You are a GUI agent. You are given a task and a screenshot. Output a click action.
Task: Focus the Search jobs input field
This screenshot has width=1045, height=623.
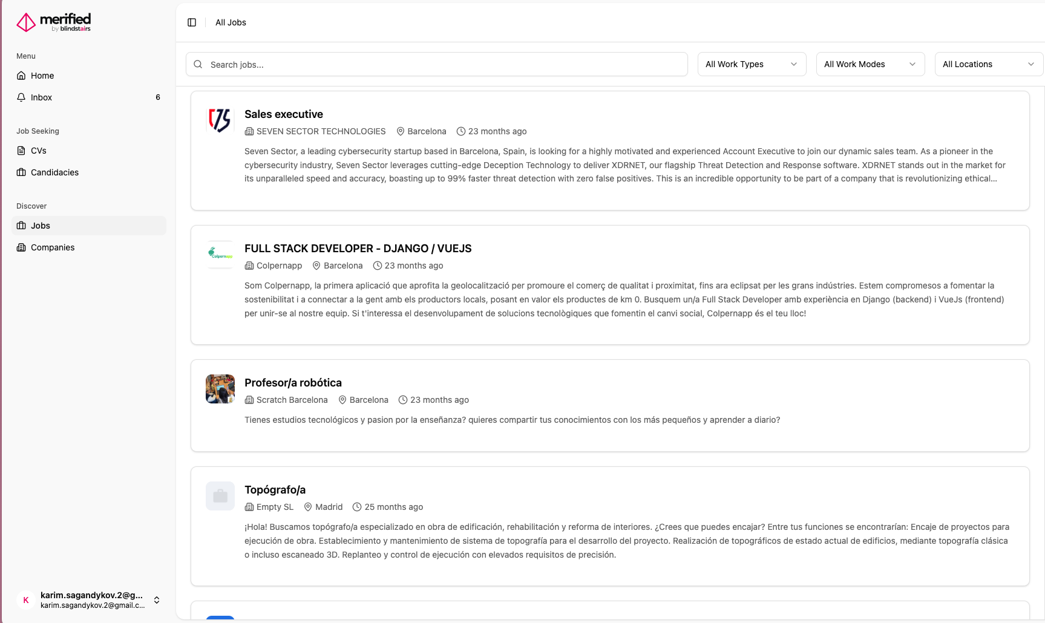(x=445, y=65)
